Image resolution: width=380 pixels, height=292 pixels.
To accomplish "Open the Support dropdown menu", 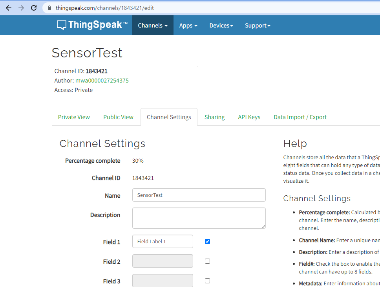I will tap(258, 26).
